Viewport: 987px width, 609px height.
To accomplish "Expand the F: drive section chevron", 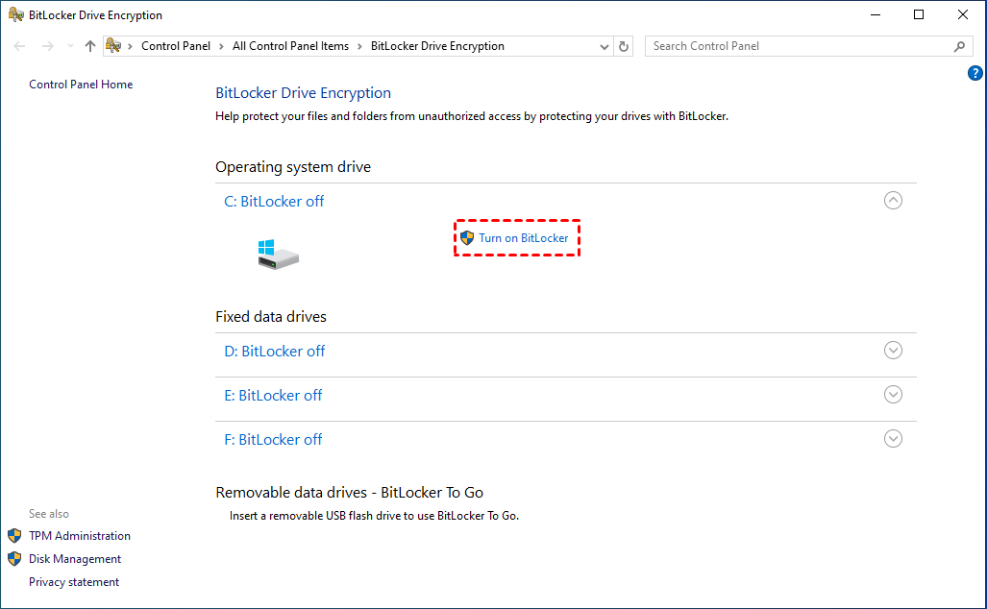I will [x=893, y=439].
